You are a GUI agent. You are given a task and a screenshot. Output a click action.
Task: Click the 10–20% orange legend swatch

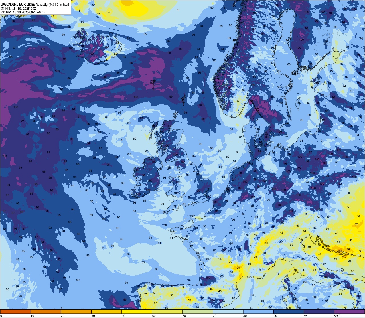[46, 311]
